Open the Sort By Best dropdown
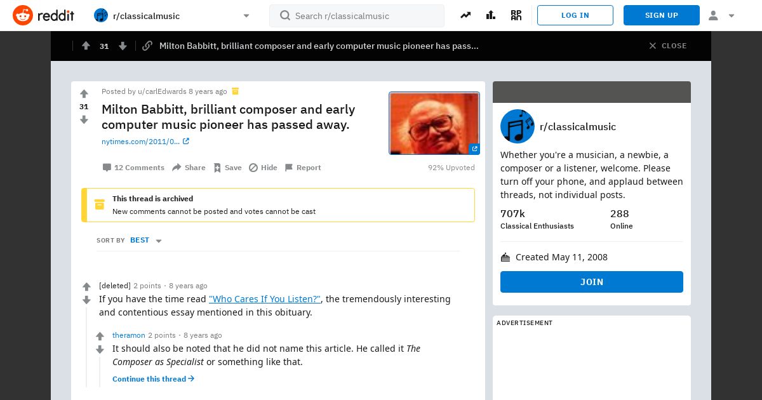The height and width of the screenshot is (400, 762). coord(146,240)
